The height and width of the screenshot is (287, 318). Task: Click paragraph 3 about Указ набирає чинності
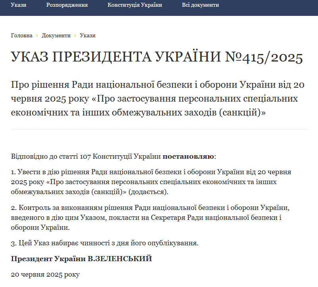(105, 243)
